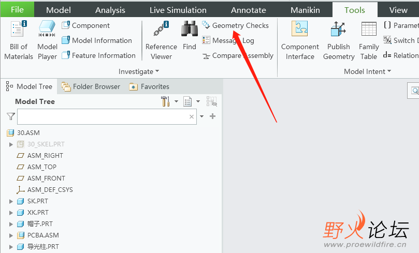Click Switch Dimensions tool
This screenshot has width=419, height=253.
click(401, 40)
